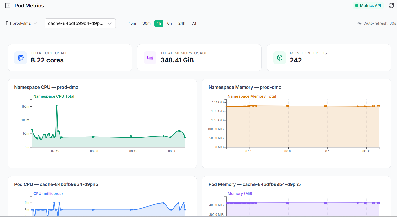
Task: Click the CPU spike peak at 150m
Action: [57, 106]
